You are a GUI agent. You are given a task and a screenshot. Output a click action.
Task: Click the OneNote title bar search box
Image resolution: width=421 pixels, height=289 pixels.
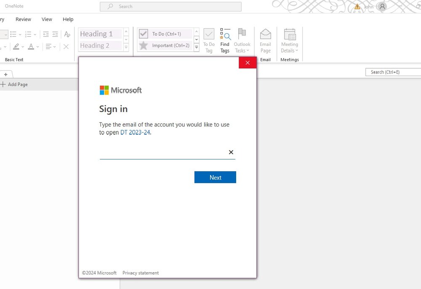[x=171, y=6]
